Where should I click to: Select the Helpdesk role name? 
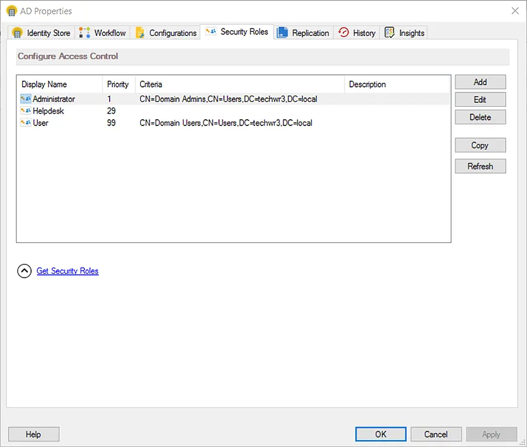[x=48, y=111]
